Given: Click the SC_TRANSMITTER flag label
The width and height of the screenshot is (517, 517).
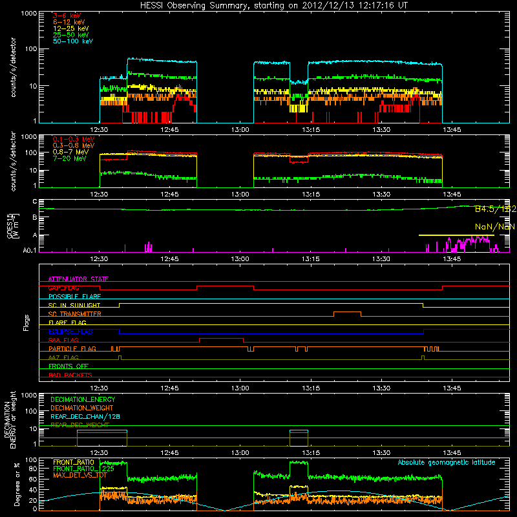Looking at the screenshot, I should pos(75,314).
